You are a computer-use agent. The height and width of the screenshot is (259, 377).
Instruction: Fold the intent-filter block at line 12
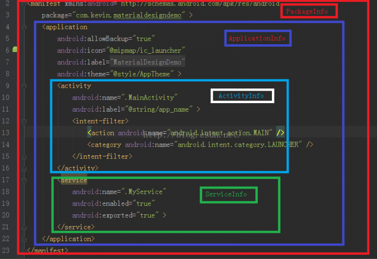[24, 121]
